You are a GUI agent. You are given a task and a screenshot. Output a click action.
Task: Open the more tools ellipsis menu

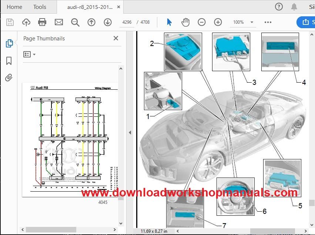268,22
